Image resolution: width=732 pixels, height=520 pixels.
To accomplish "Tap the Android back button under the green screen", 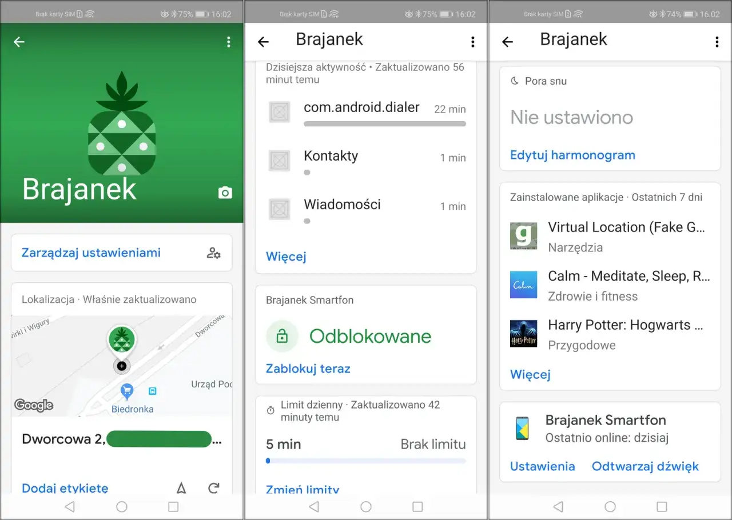I will point(70,506).
